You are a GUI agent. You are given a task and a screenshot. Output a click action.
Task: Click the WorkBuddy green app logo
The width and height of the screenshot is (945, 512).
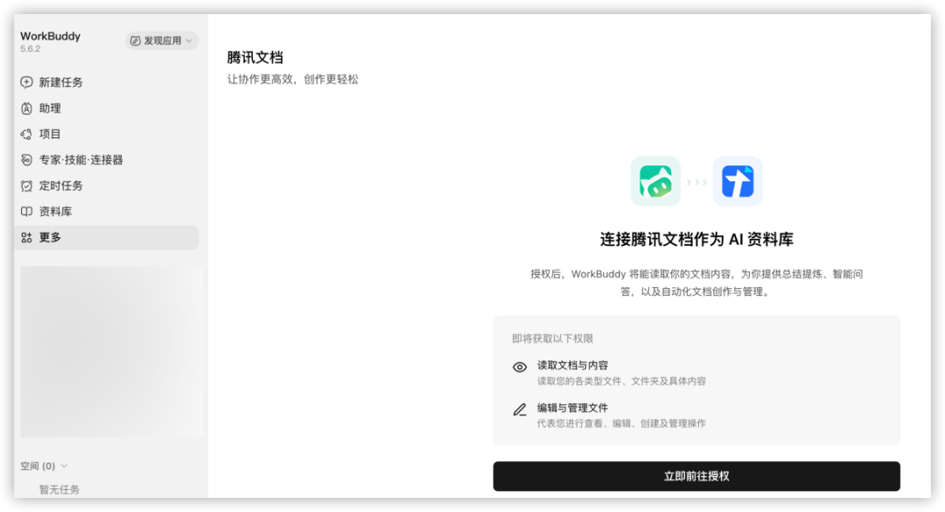(x=655, y=181)
